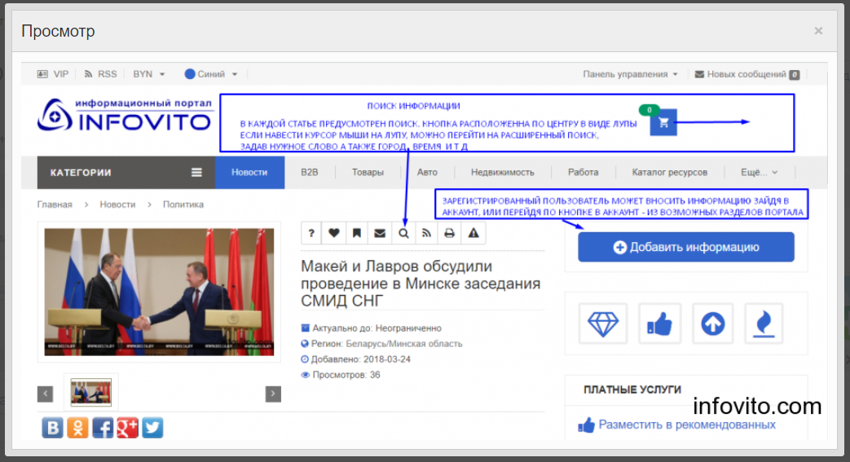This screenshot has height=462, width=850.
Task: Go to previous gallery image arrow
Action: tap(45, 394)
